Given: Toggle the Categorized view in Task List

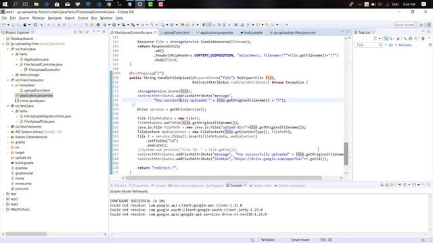Looking at the screenshot, I should coord(386,39).
